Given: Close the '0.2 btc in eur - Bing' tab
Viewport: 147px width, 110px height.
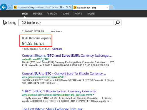Looking at the screenshot, I should coord(107,8).
